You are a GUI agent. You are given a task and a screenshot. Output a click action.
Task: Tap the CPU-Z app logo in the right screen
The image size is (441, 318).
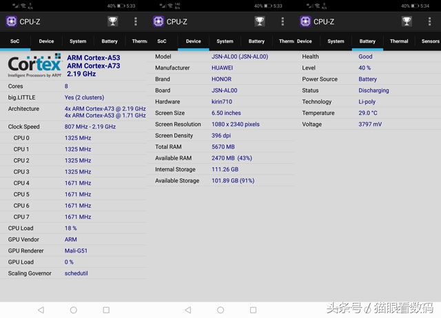[x=305, y=21]
